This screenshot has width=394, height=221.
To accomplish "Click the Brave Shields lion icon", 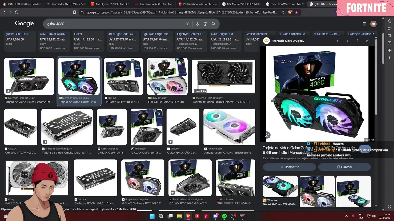I will 290,12.
